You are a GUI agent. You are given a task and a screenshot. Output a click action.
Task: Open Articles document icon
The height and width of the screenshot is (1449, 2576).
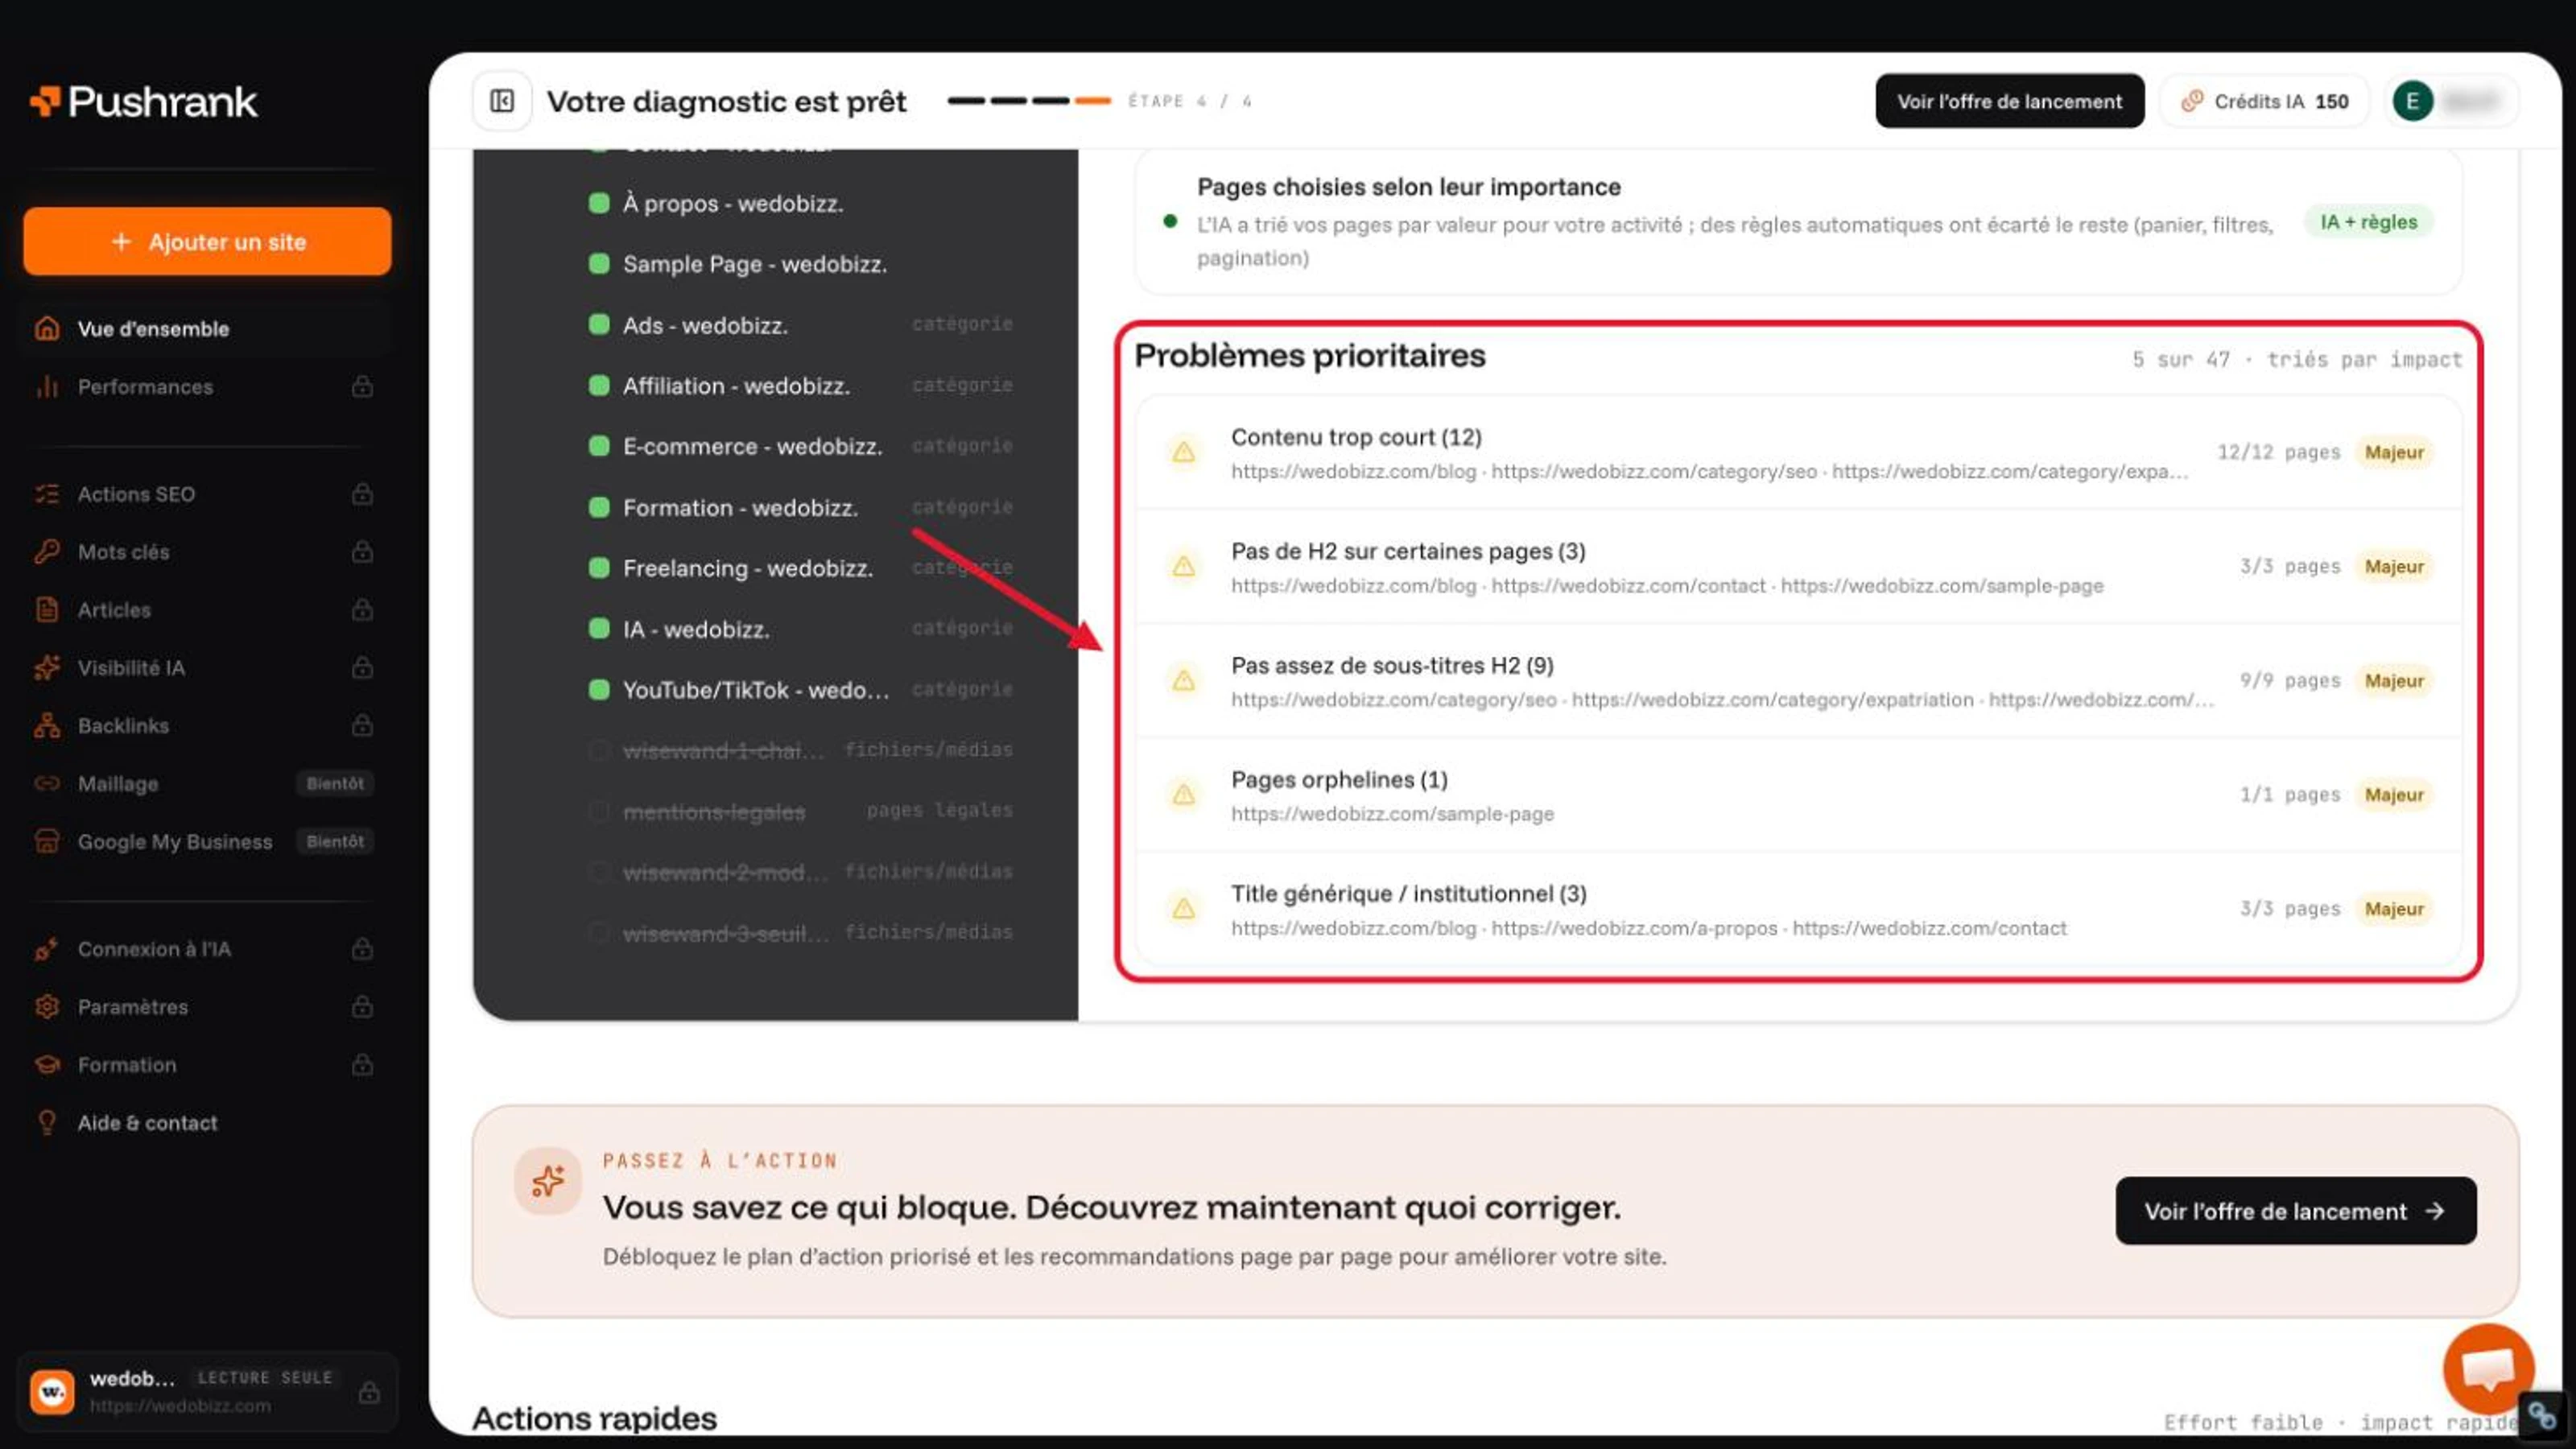pos(47,610)
